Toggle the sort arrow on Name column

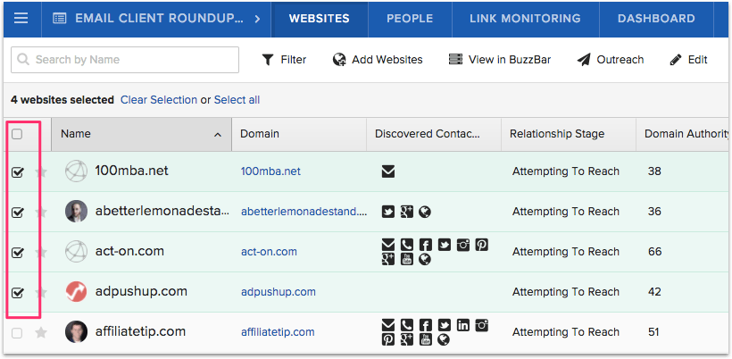pos(218,135)
